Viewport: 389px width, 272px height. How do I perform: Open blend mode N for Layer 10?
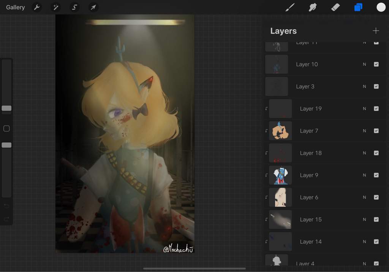coord(364,64)
